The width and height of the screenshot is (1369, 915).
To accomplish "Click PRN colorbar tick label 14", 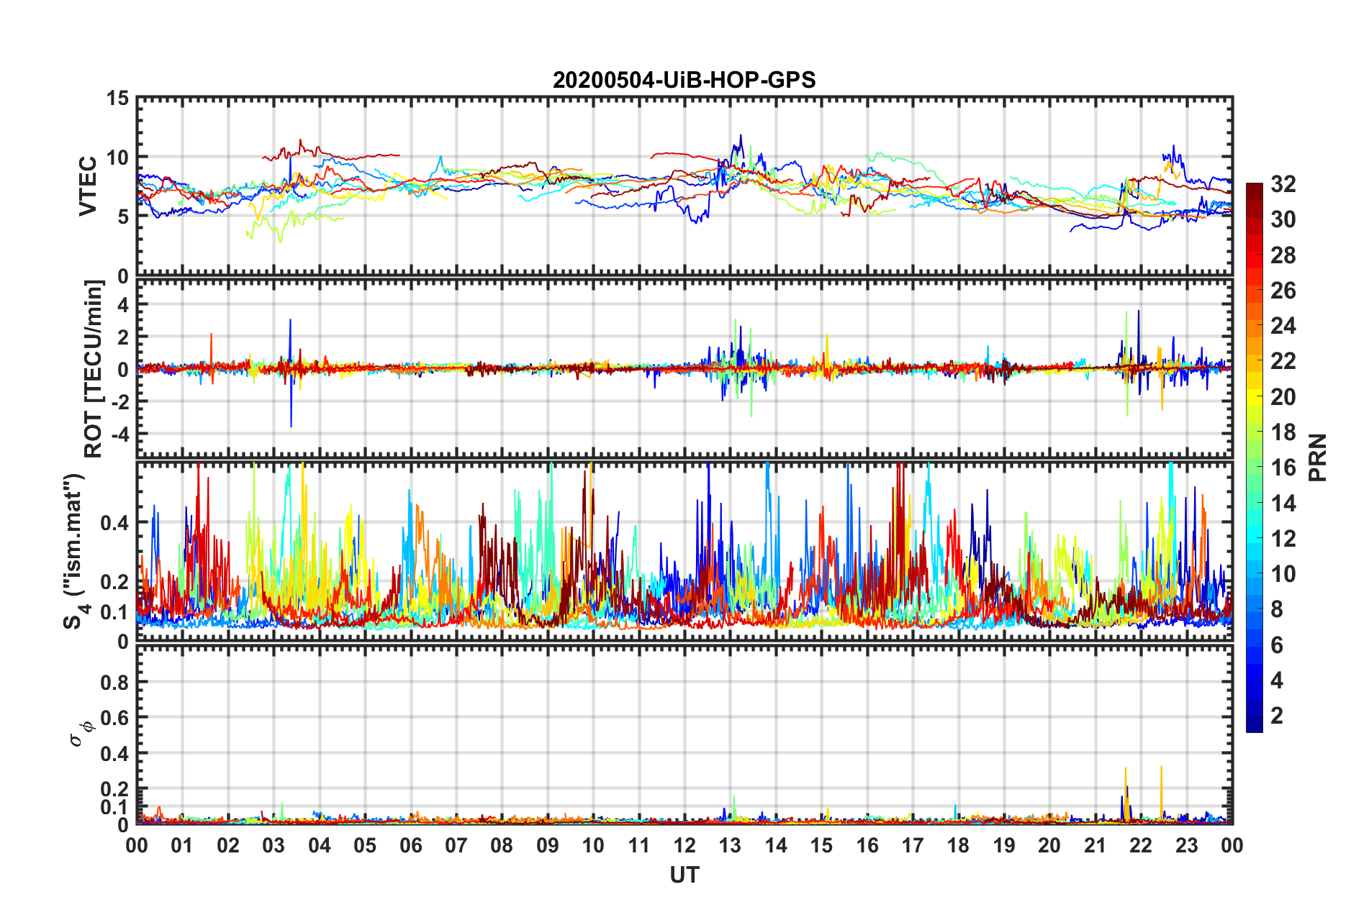I will (1283, 504).
